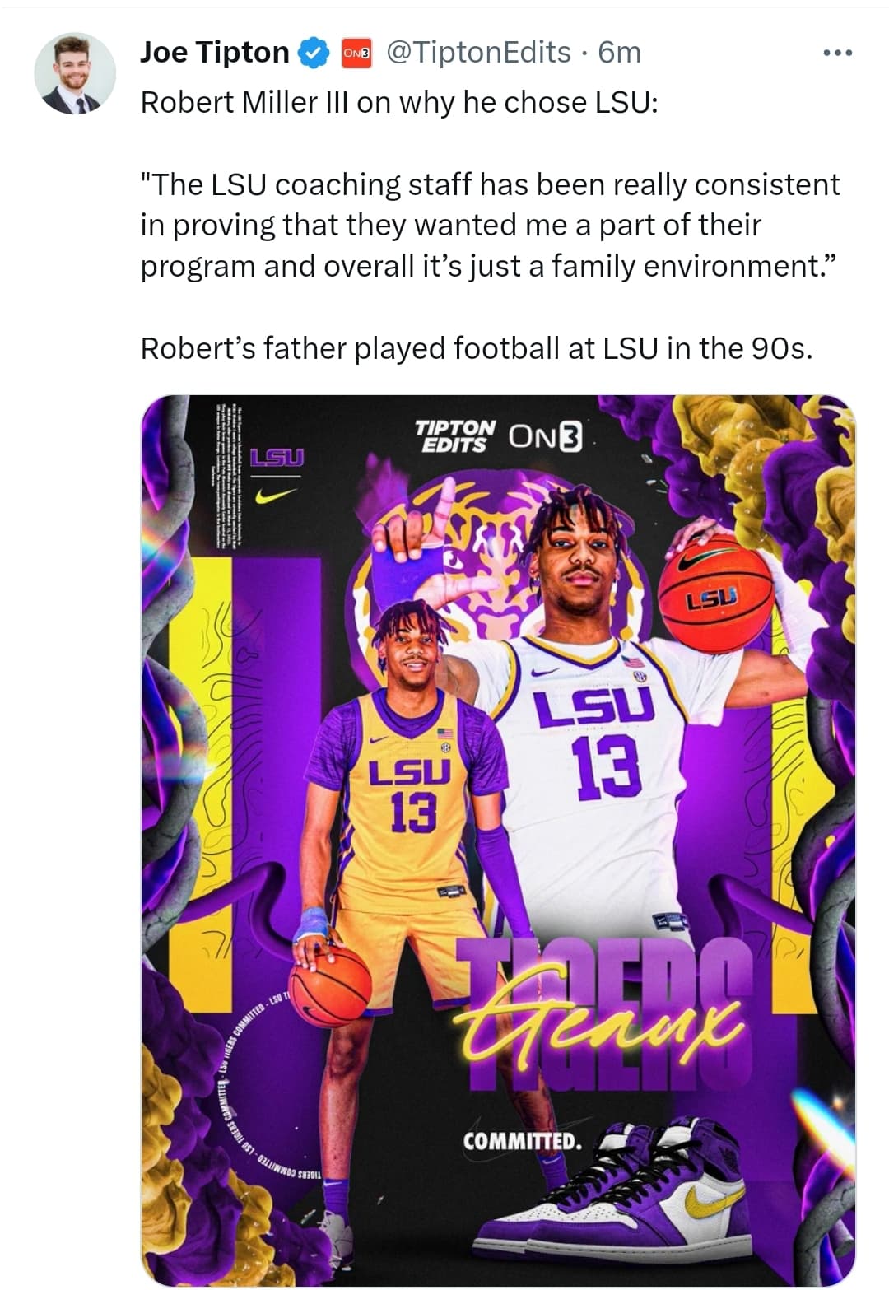Click the Joe Tipton display name
Viewport: 889px width, 1290px height.
click(x=215, y=53)
